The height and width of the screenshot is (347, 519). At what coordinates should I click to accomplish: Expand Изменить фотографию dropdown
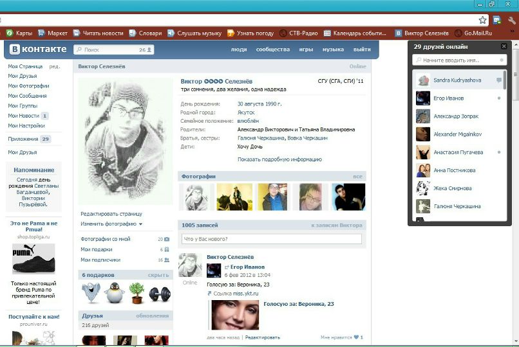click(x=111, y=224)
